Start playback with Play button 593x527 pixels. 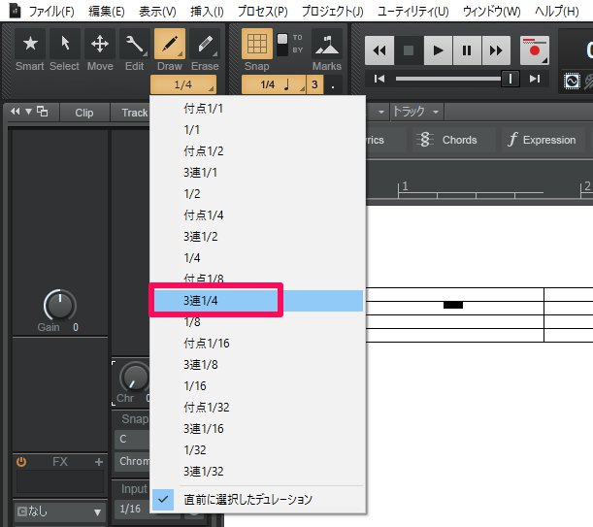(x=438, y=50)
